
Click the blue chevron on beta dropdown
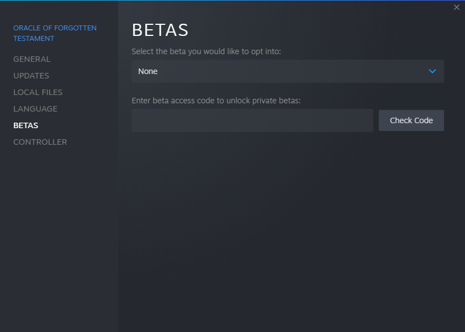click(432, 71)
